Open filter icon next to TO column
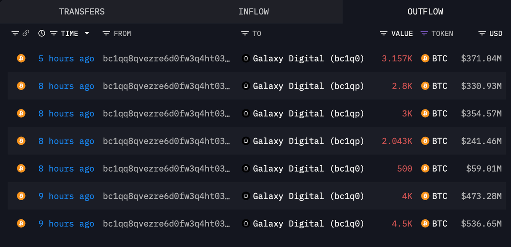This screenshot has height=247, width=511. pyautogui.click(x=245, y=33)
